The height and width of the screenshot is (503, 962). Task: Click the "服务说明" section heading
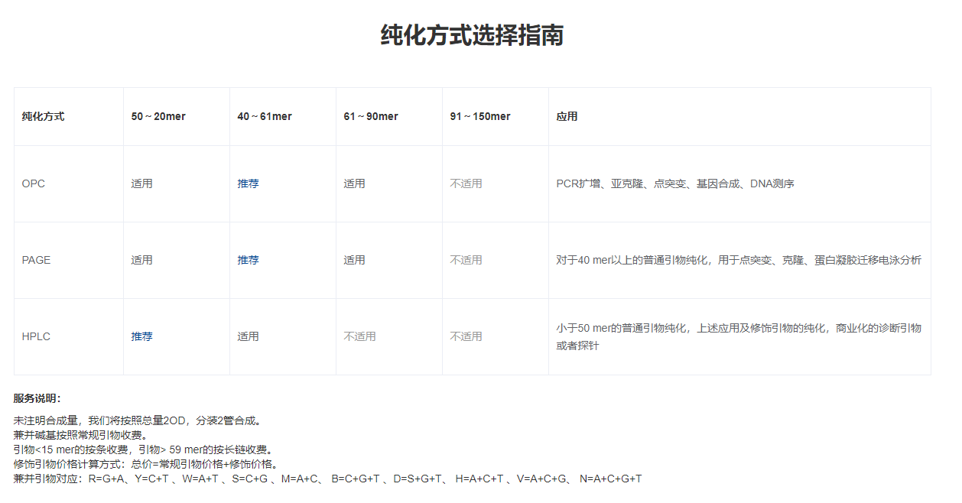[37, 398]
